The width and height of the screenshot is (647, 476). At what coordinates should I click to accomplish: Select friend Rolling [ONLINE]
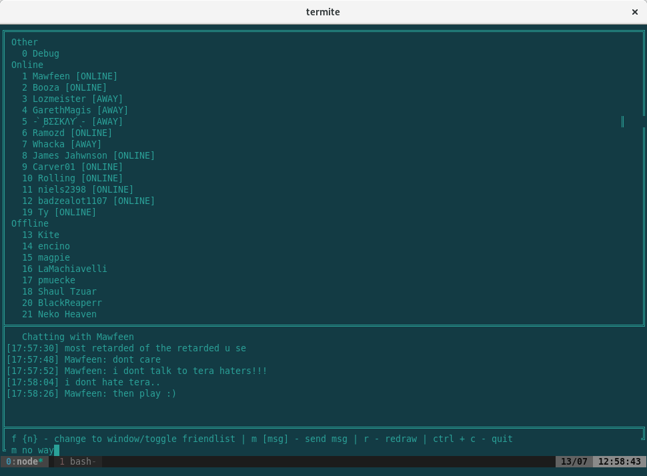coord(72,178)
